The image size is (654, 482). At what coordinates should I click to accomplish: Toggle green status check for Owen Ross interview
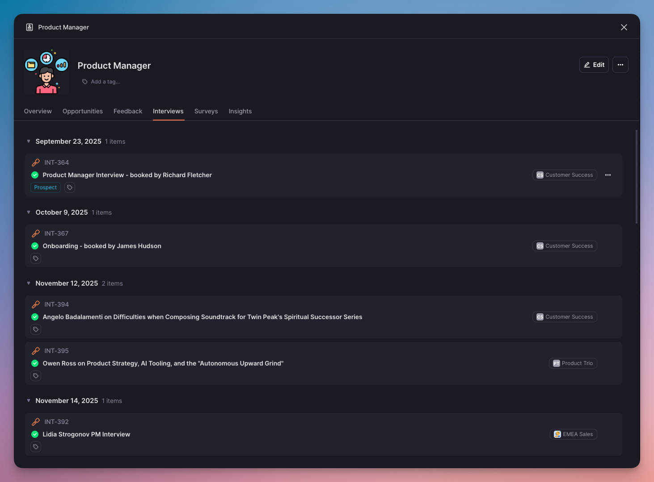click(x=35, y=363)
